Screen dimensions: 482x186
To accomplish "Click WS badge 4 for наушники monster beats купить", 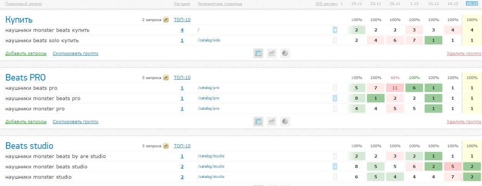I will 335,30.
